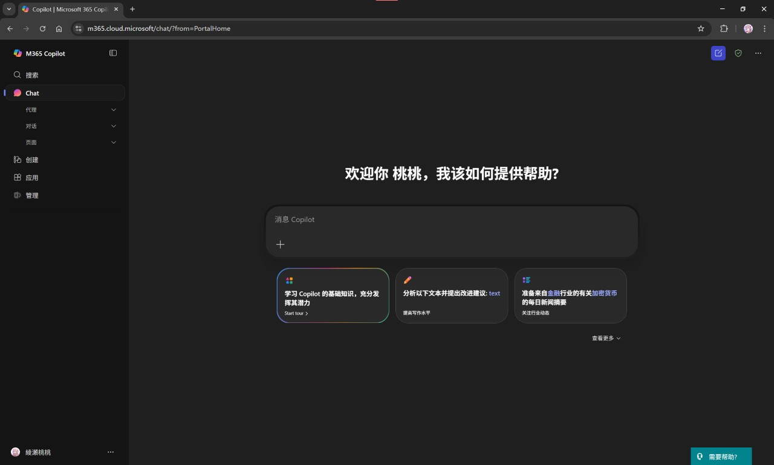Click 查看更多 to show more prompts
Screen dimensions: 774x465
pyautogui.click(x=606, y=338)
